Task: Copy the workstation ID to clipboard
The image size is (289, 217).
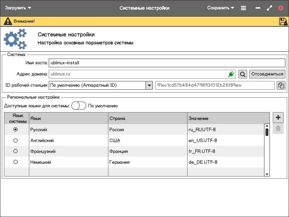Action: (x=281, y=85)
